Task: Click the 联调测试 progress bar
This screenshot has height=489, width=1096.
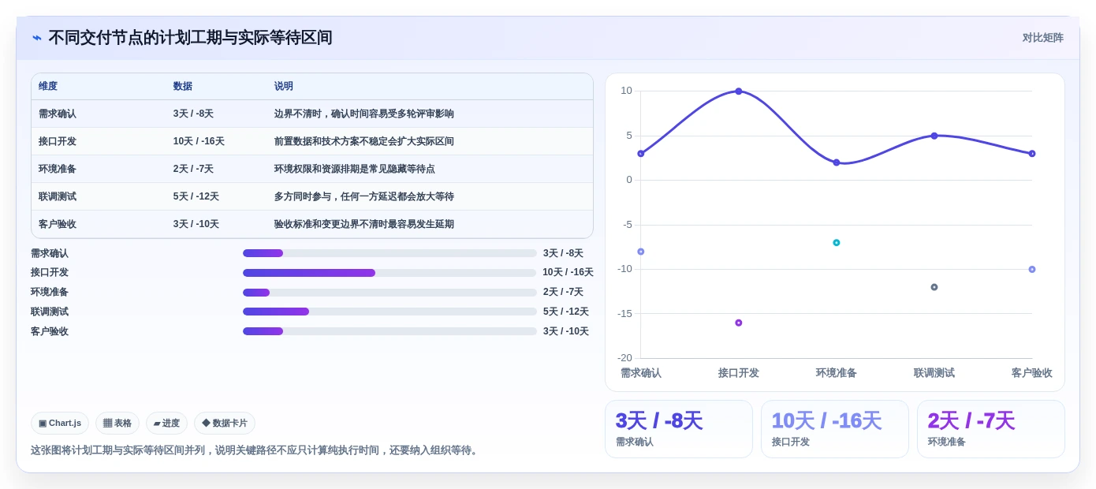Action: click(390, 312)
